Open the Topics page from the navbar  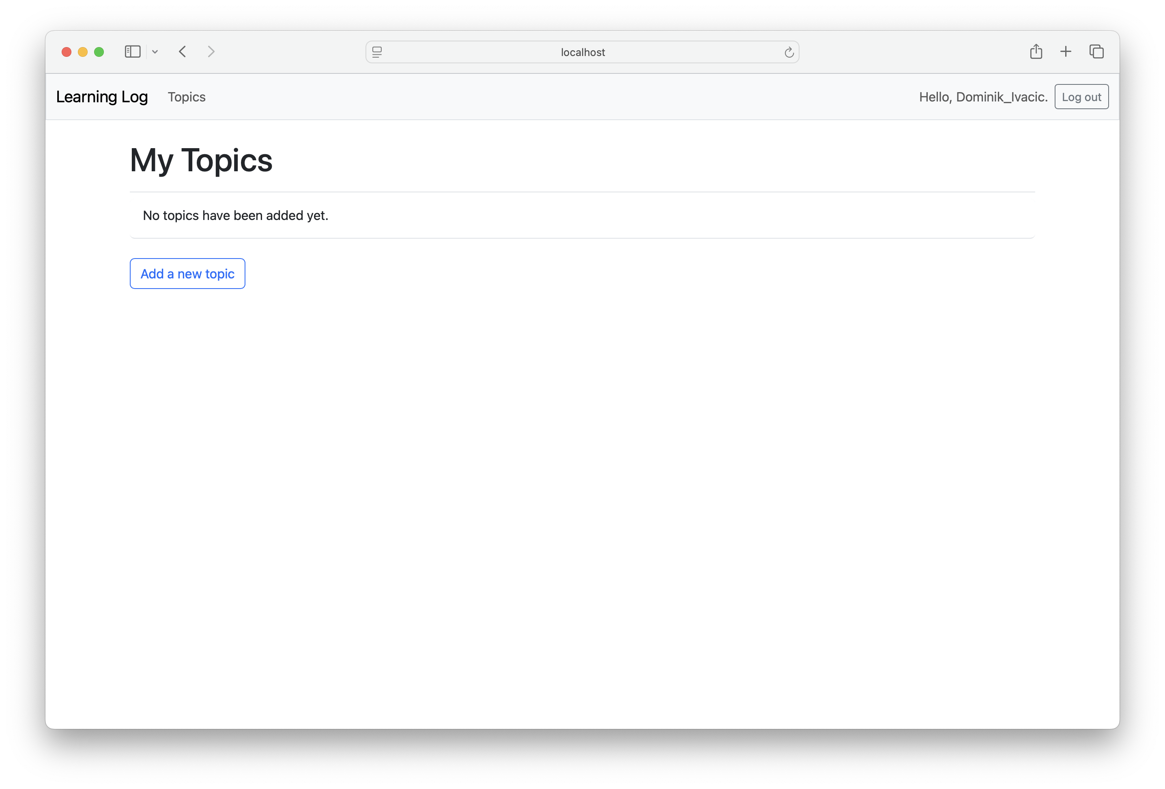(x=186, y=96)
